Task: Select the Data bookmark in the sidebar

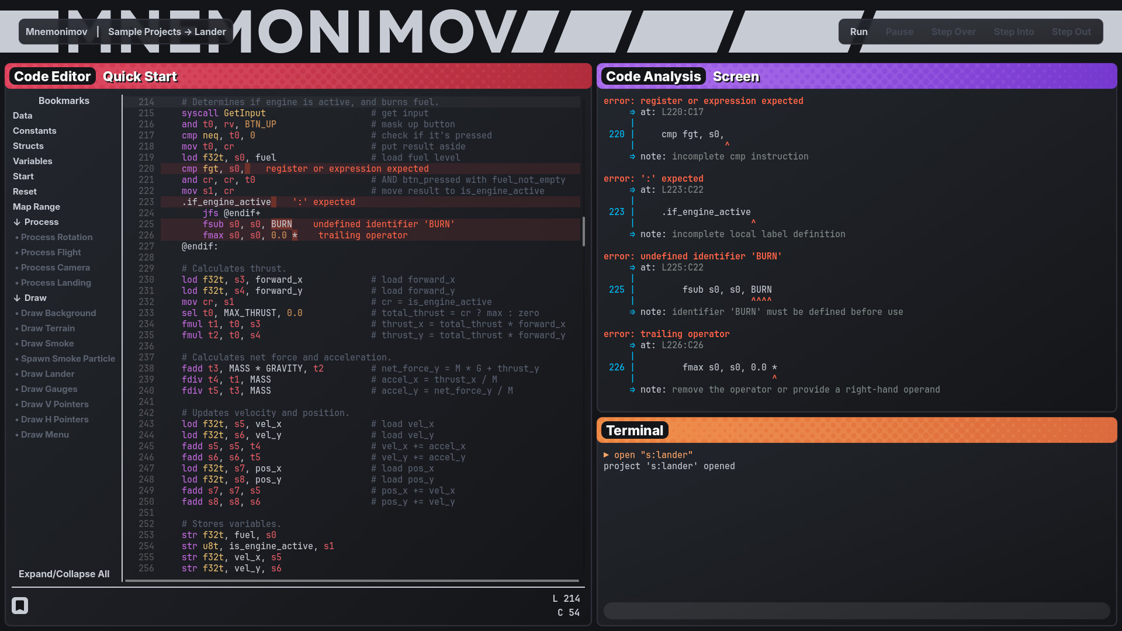Action: click(22, 115)
